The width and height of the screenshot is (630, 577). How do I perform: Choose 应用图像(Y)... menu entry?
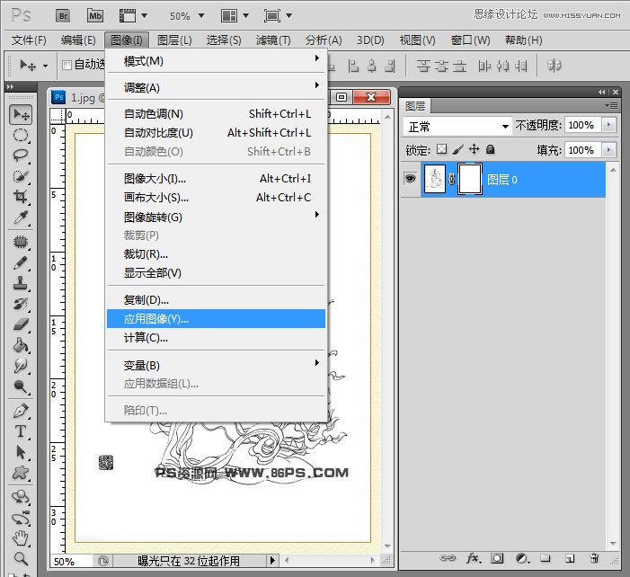pos(217,319)
